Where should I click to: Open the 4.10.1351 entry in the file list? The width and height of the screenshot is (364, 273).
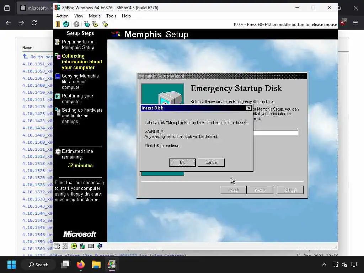pos(38,64)
